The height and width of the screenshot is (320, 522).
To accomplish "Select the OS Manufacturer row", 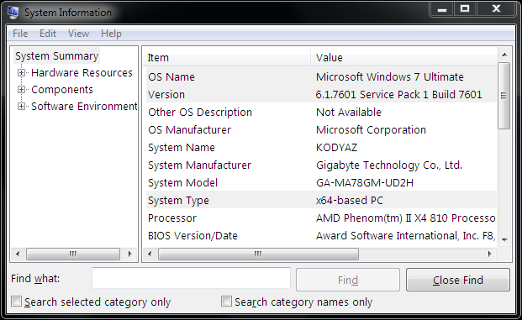I will coord(321,129).
